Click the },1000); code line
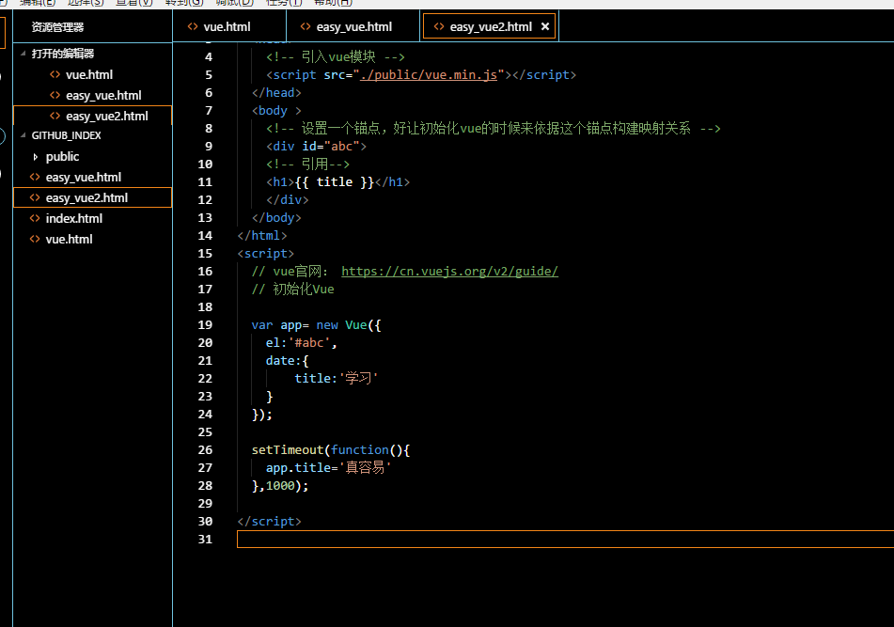Viewport: 894px width, 627px height. [280, 486]
